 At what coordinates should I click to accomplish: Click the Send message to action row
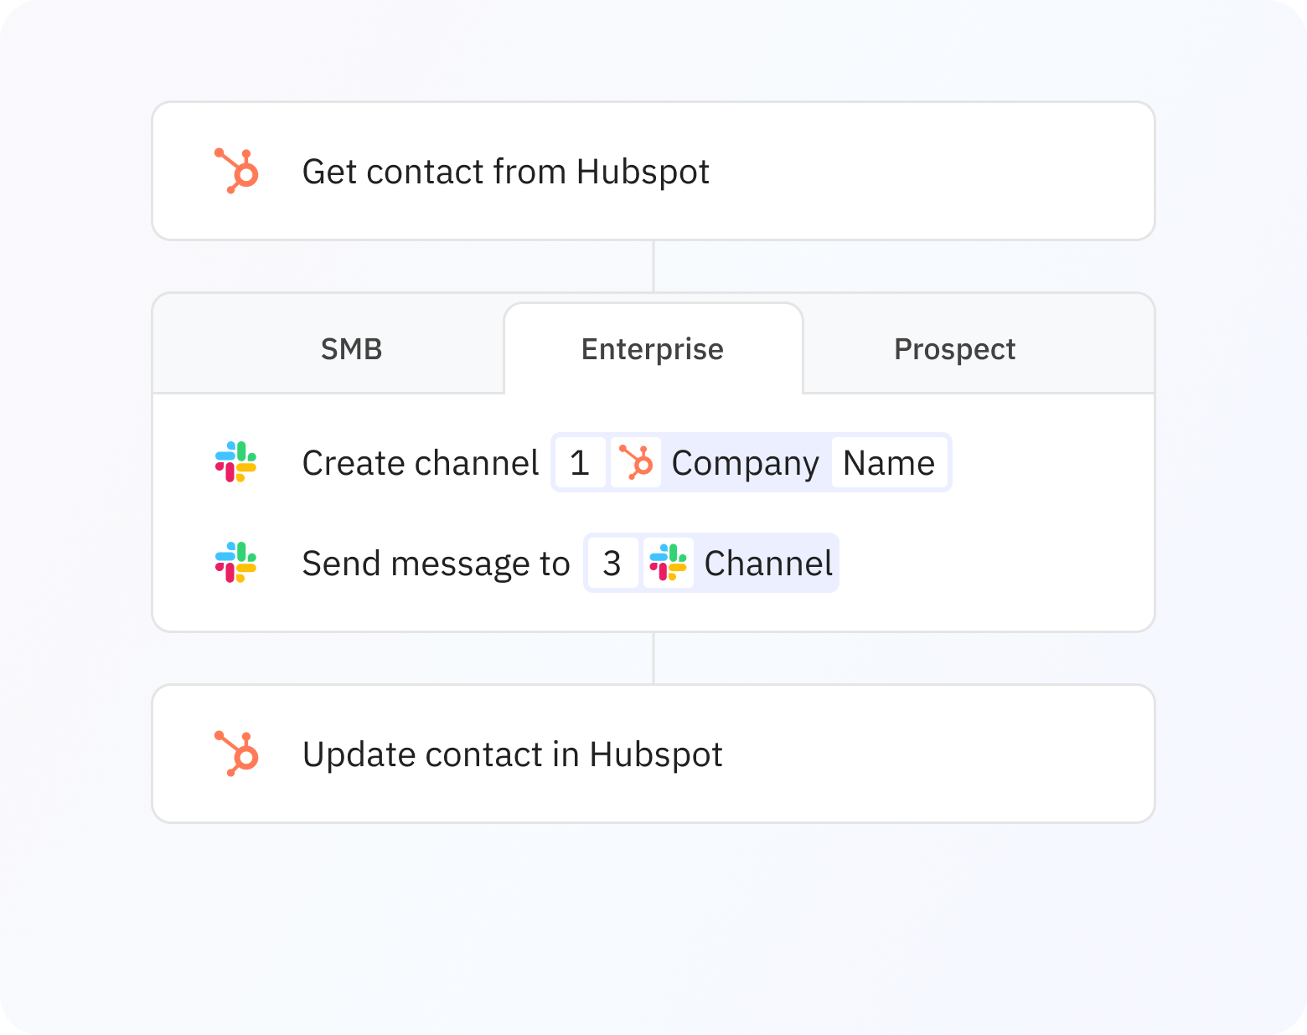[436, 563]
